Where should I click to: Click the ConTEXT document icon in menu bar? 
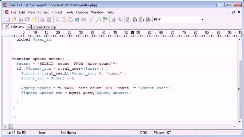pyautogui.click(x=7, y=12)
